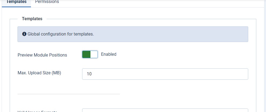
Task: Click the white knob of the switch
Action: pyautogui.click(x=94, y=54)
